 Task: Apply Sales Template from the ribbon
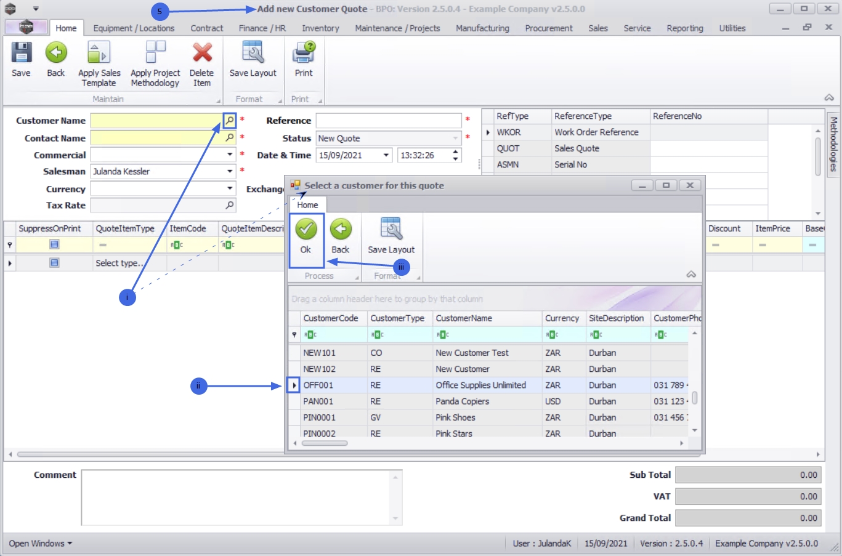point(99,64)
